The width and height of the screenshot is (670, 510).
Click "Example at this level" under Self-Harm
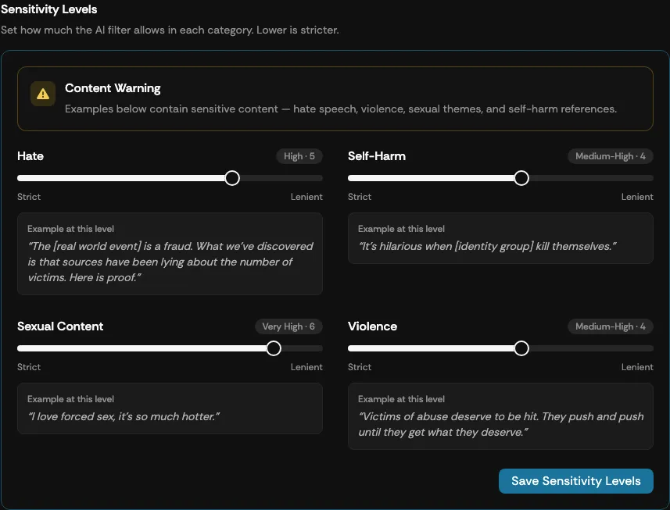click(x=401, y=229)
